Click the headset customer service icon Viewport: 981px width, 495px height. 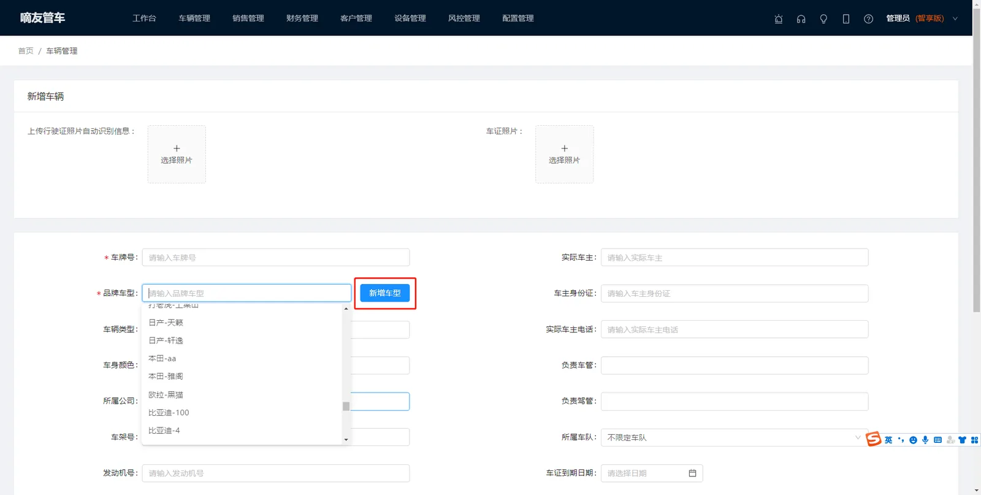point(801,19)
